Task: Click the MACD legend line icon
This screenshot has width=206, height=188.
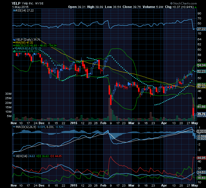Action: tap(14, 127)
